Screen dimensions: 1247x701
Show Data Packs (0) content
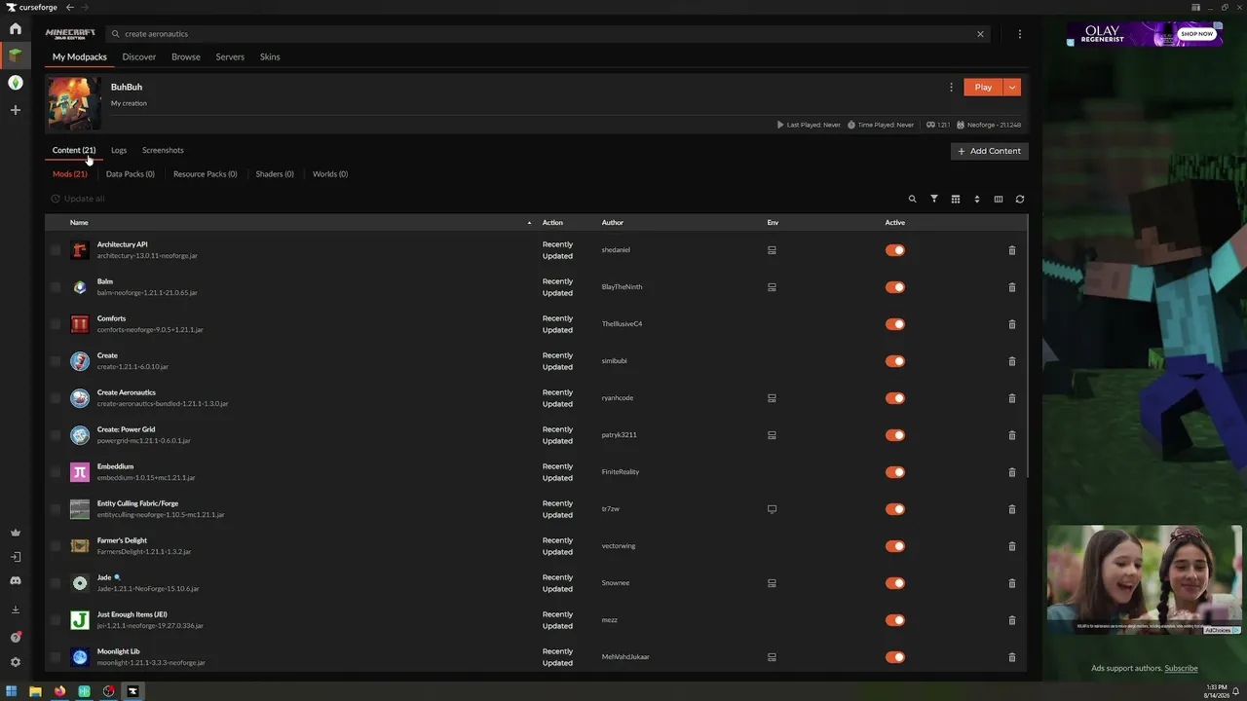(131, 174)
